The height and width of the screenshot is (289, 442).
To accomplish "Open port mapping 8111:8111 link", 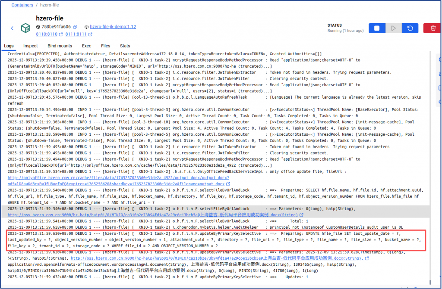I will click(76, 34).
